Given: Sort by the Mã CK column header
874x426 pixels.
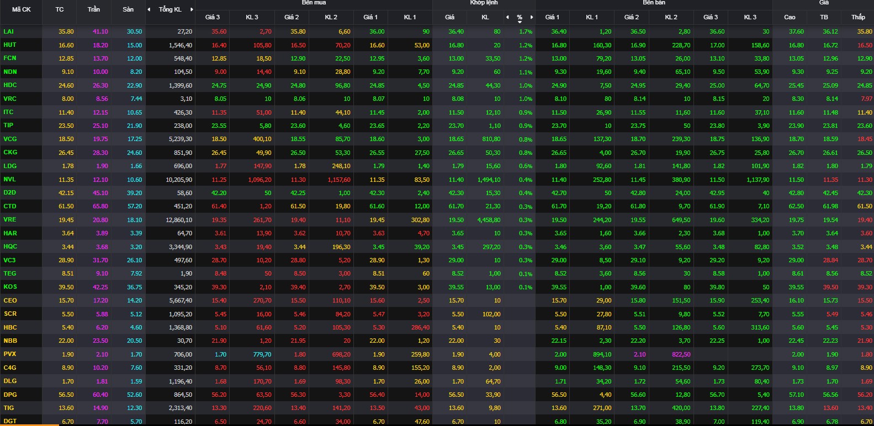Looking at the screenshot, I should click(x=22, y=9).
